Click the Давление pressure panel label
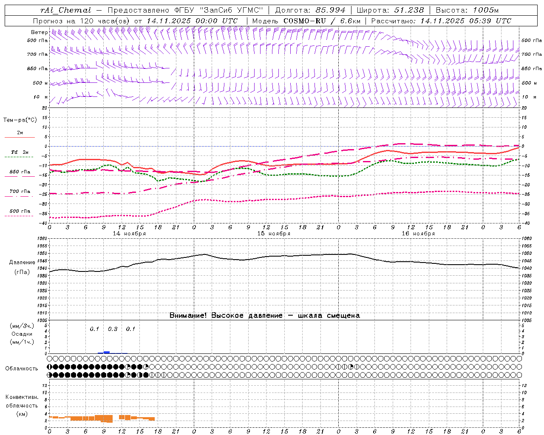The width and height of the screenshot is (544, 435). pos(22,263)
